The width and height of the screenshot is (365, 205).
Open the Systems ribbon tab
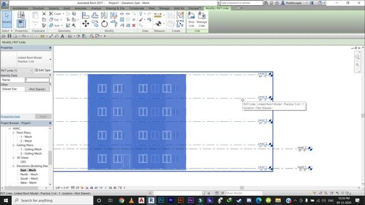coord(54,8)
